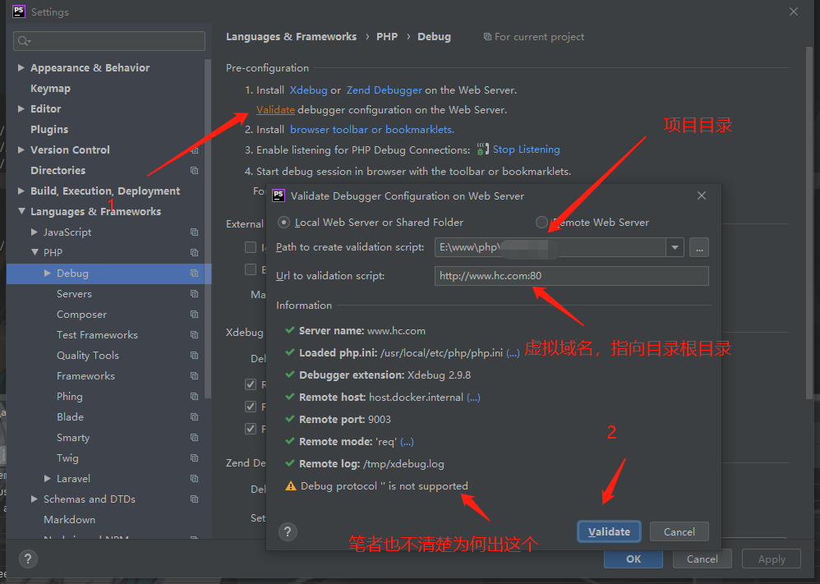Click project-level icon next to Directories
The width and height of the screenshot is (820, 584).
coord(195,171)
